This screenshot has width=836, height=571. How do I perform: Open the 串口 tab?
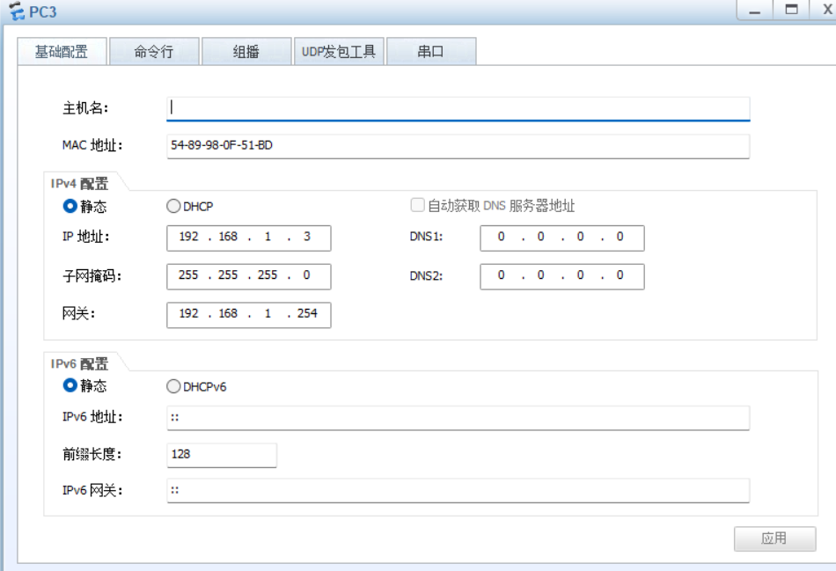431,52
